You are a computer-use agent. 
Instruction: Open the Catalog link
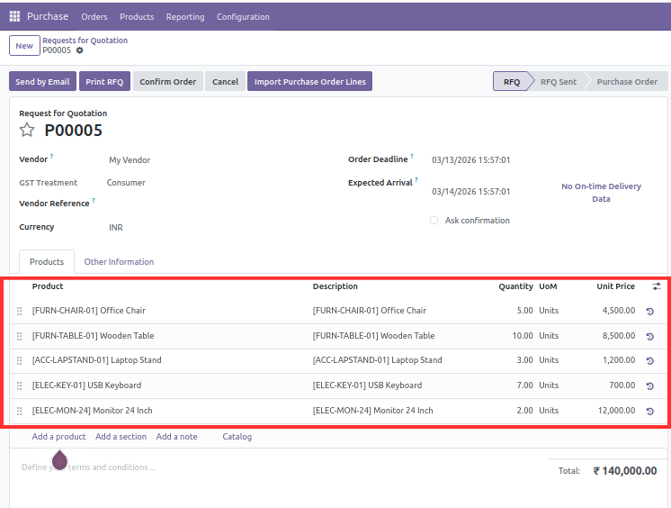pos(237,437)
